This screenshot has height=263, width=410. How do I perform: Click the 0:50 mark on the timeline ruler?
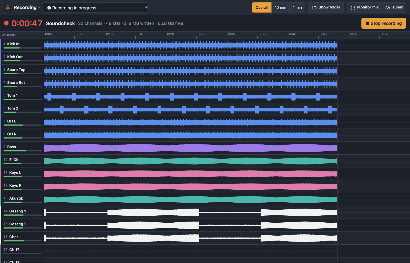[x=354, y=34]
